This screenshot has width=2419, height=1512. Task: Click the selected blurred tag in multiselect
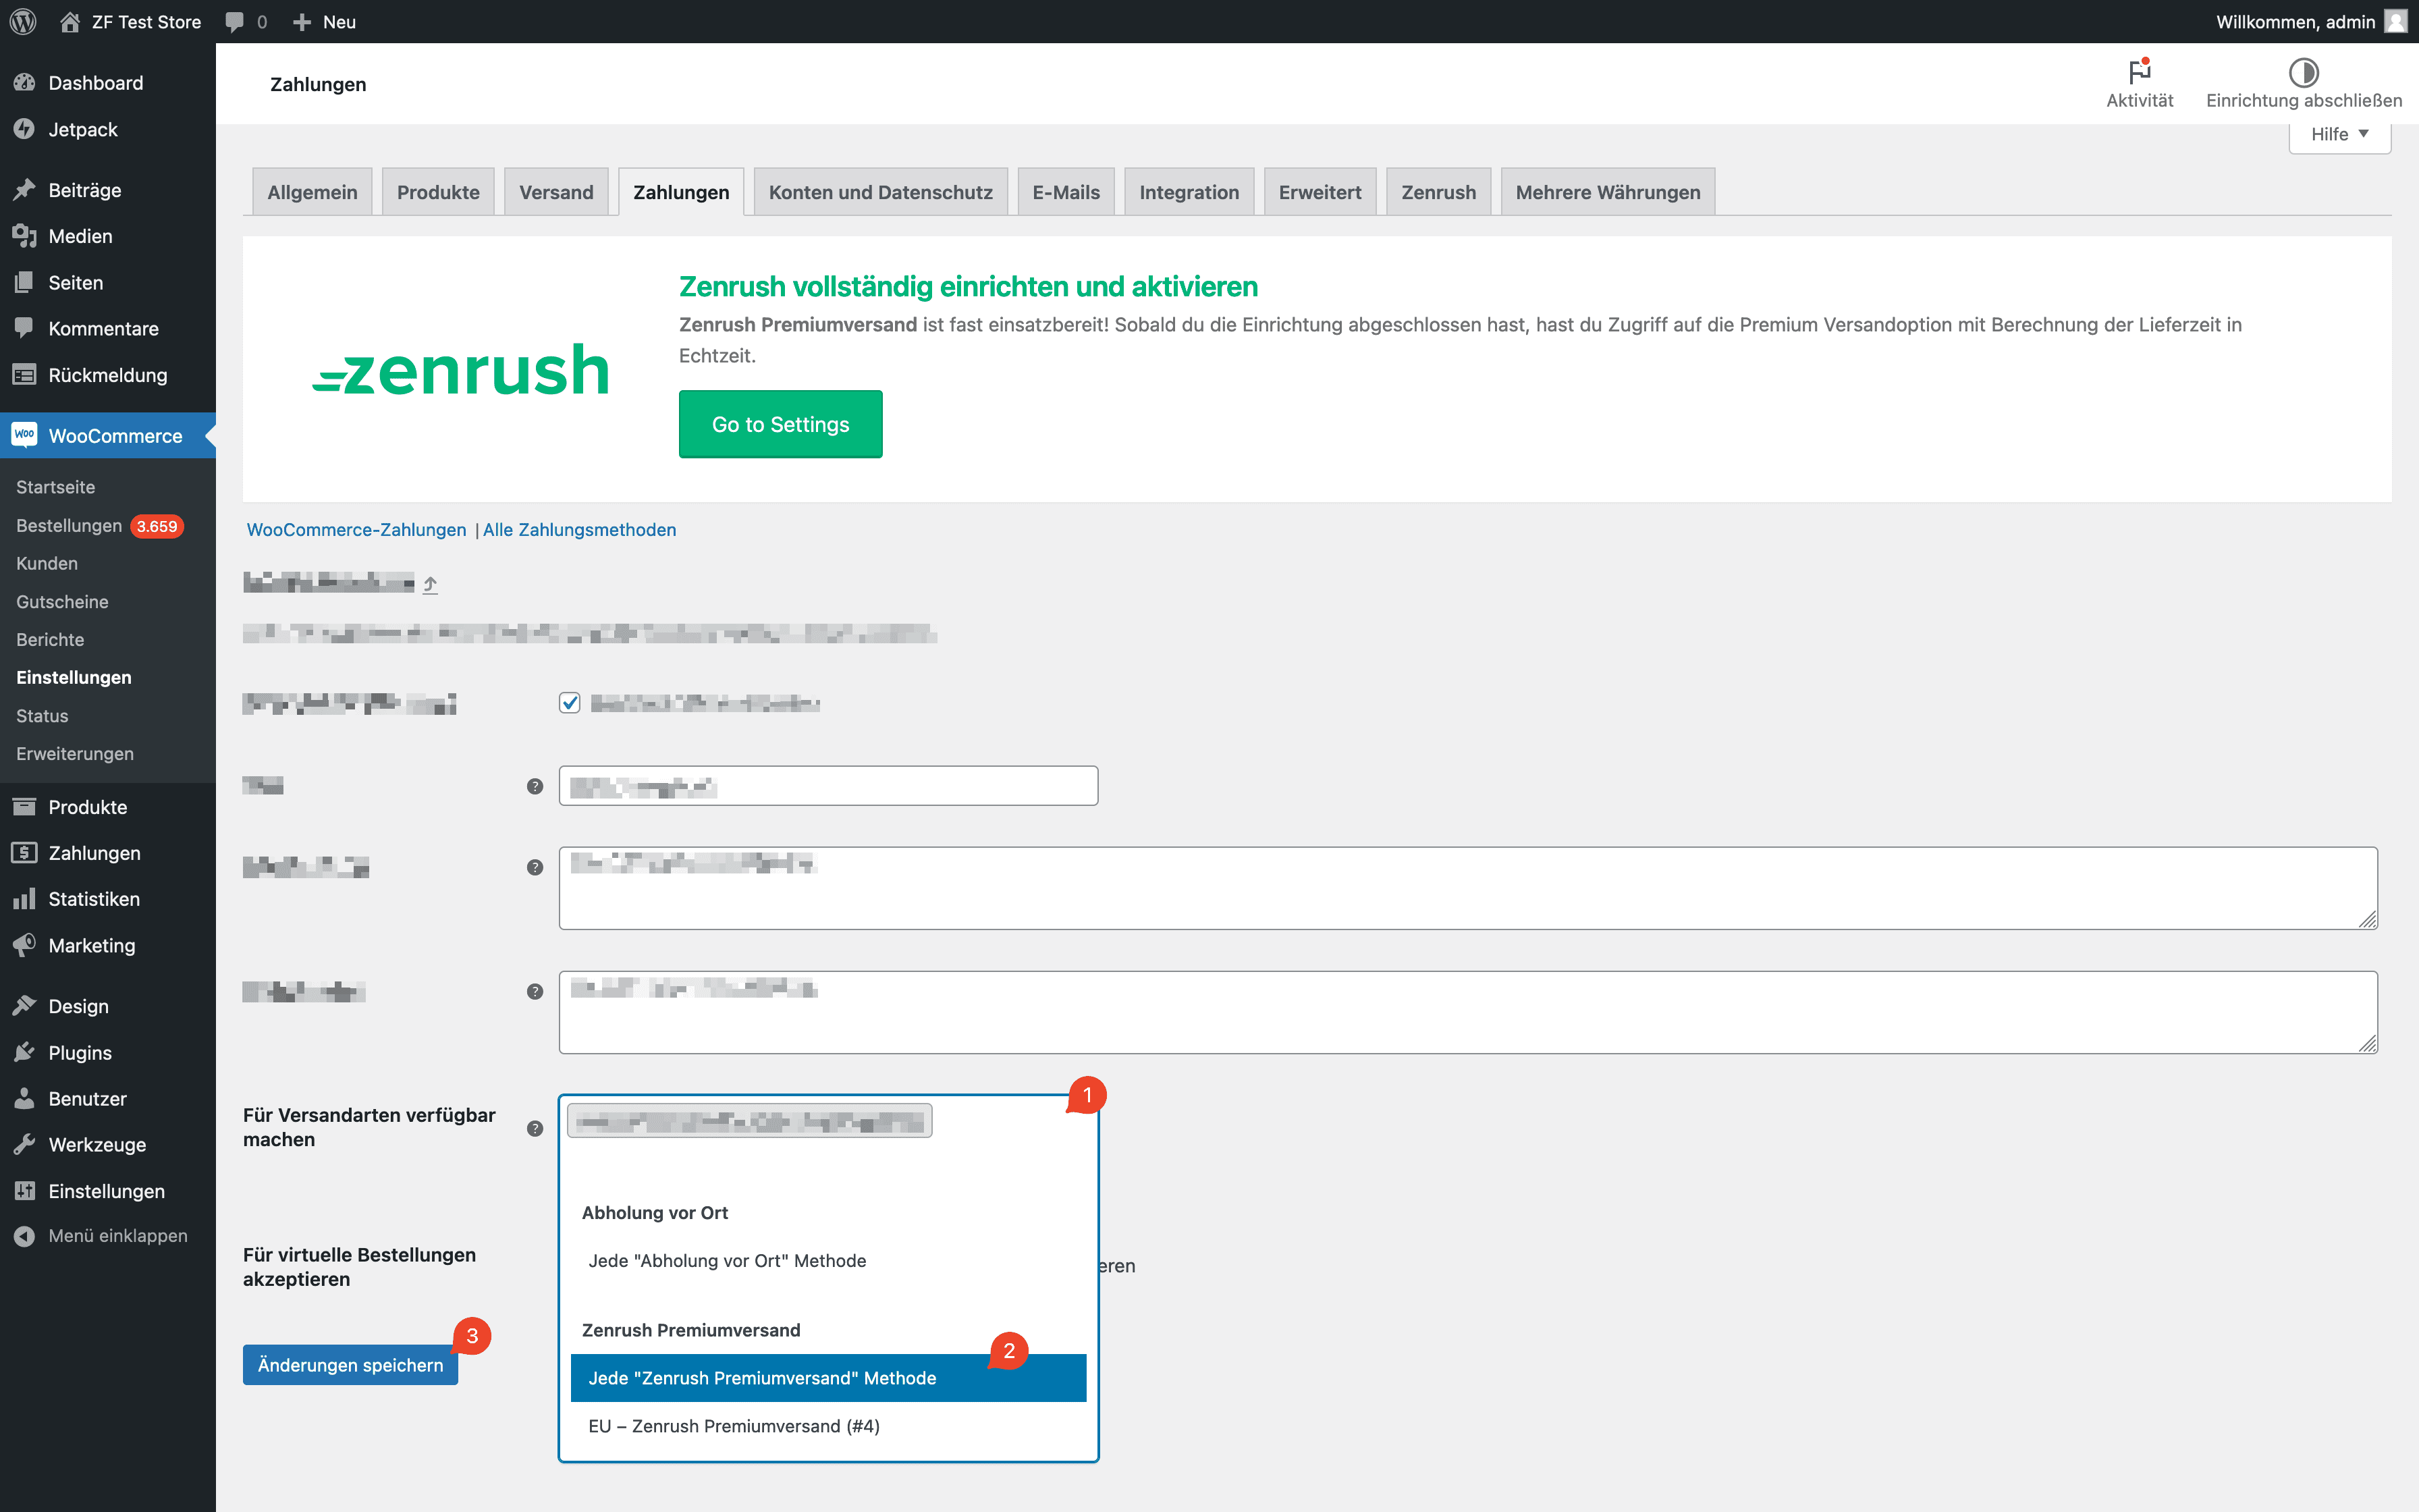(750, 1121)
